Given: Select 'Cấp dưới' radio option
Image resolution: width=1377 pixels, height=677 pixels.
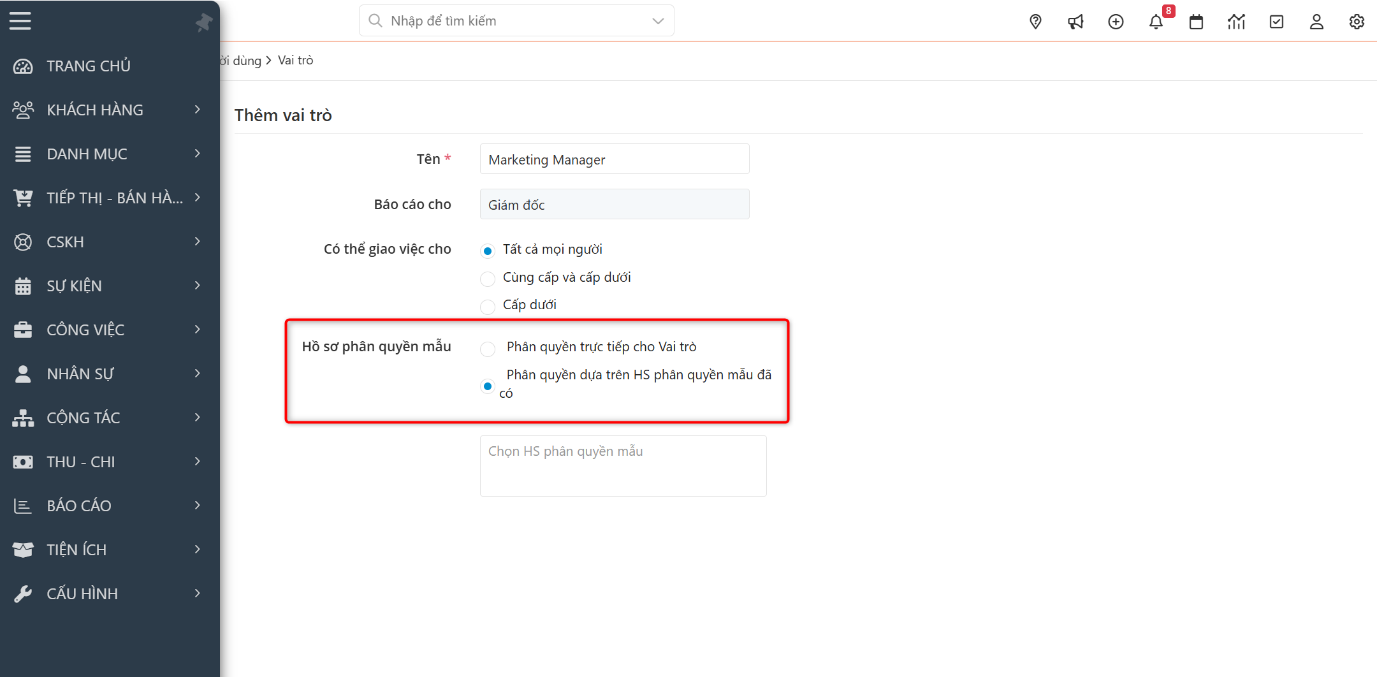Looking at the screenshot, I should click(488, 307).
